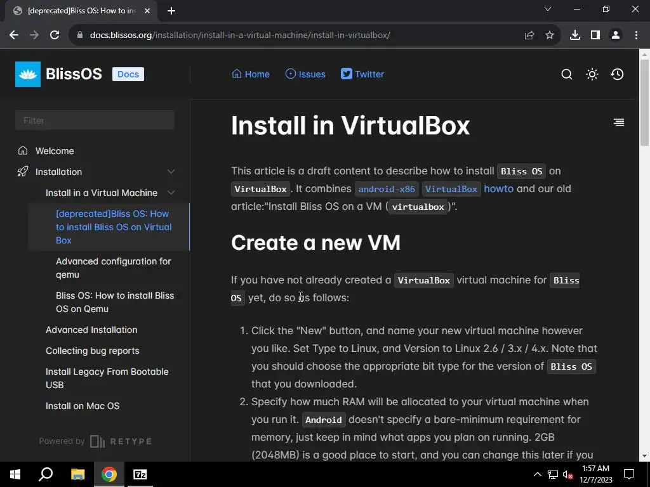Click the BlissOS title text

click(x=74, y=74)
